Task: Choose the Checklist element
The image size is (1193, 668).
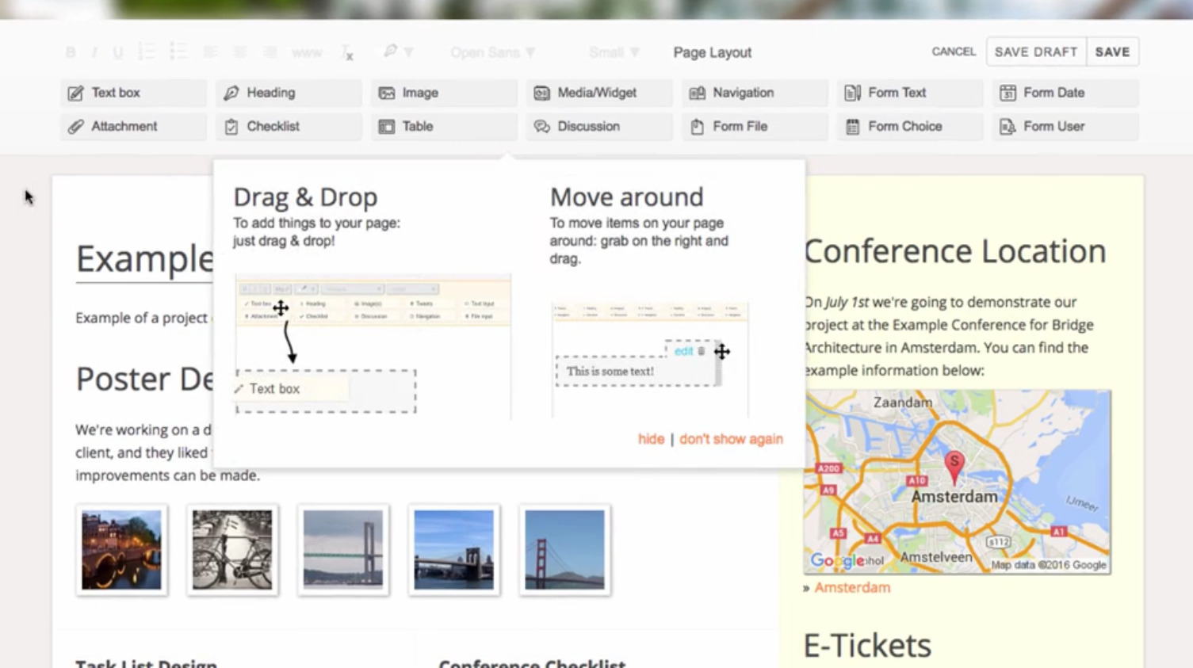Action: [x=289, y=126]
